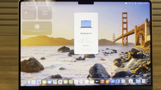Open the Wi-Fi status menu
The image size is (161, 90).
130,3
